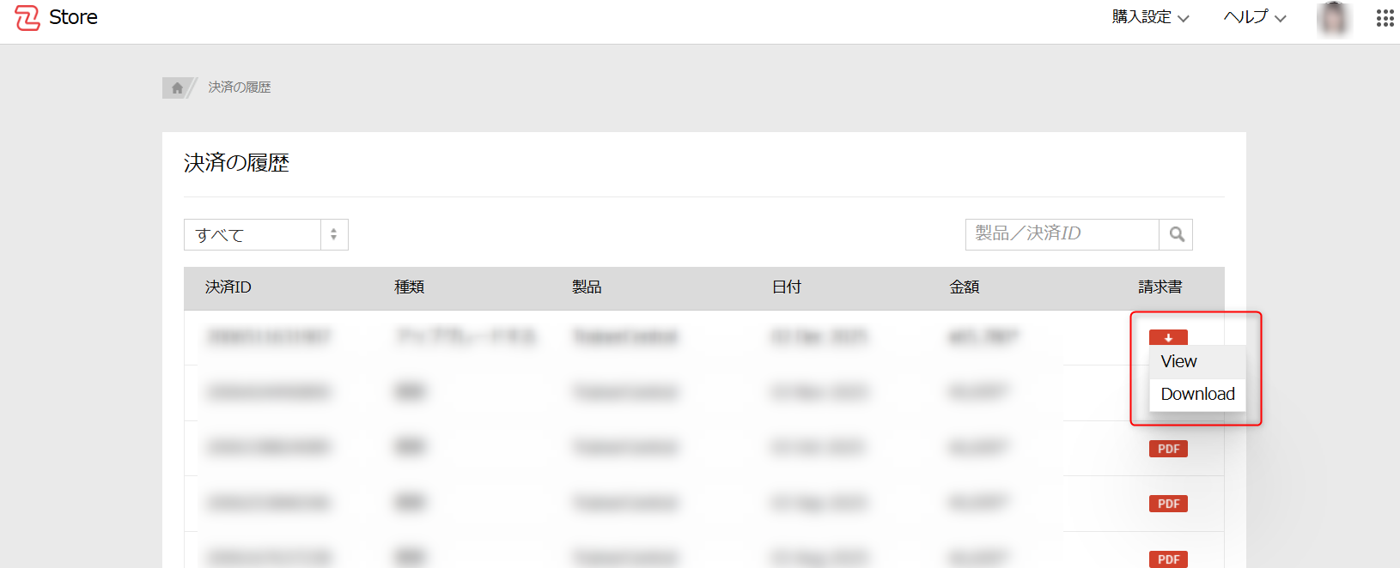Select View from the invoice popup menu
The height and width of the screenshot is (568, 1400).
click(x=1179, y=361)
